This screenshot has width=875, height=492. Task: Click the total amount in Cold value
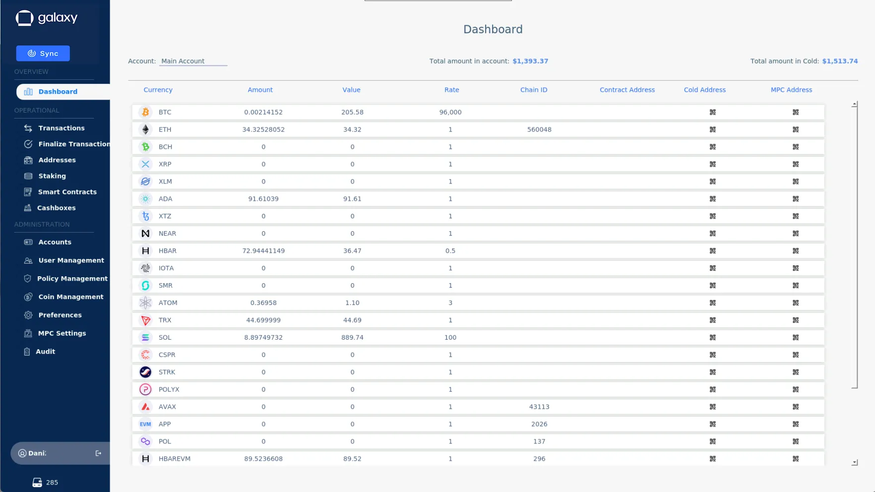click(x=840, y=61)
